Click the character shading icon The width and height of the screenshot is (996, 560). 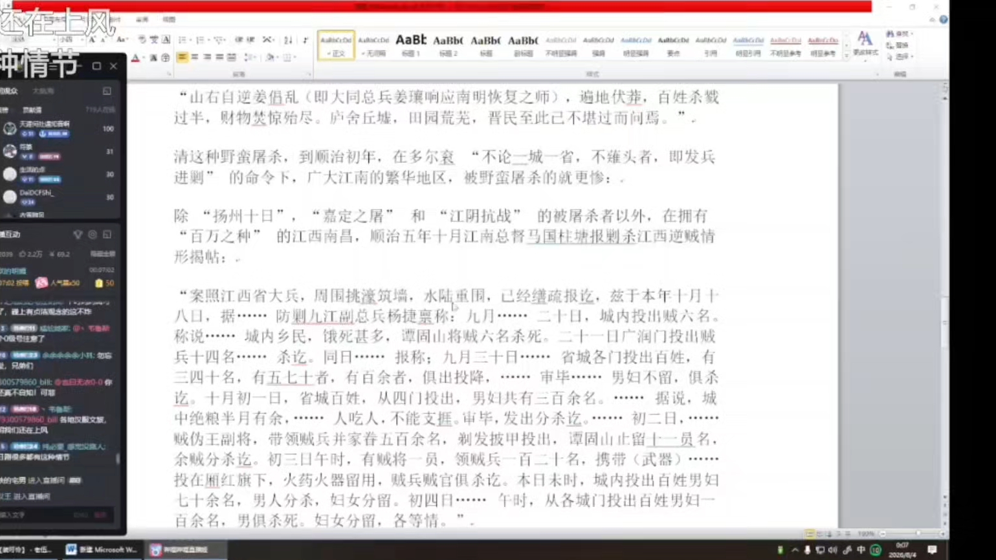pos(153,58)
